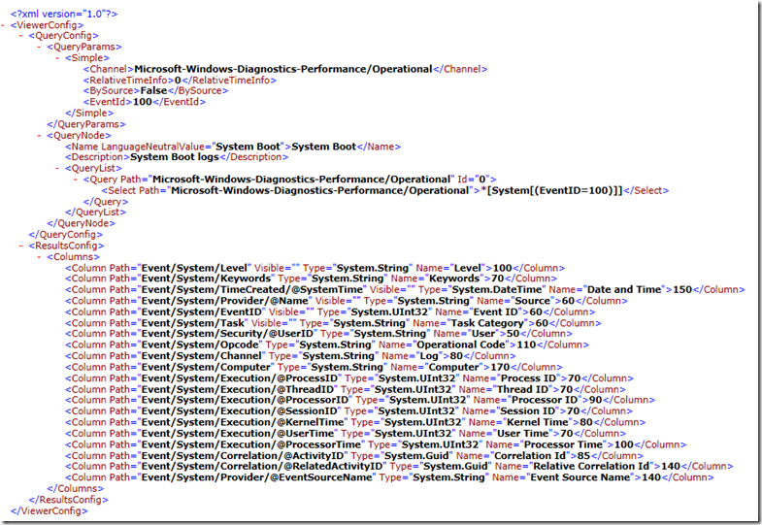
Task: Click the Channel element's Operational value
Action: [x=282, y=69]
